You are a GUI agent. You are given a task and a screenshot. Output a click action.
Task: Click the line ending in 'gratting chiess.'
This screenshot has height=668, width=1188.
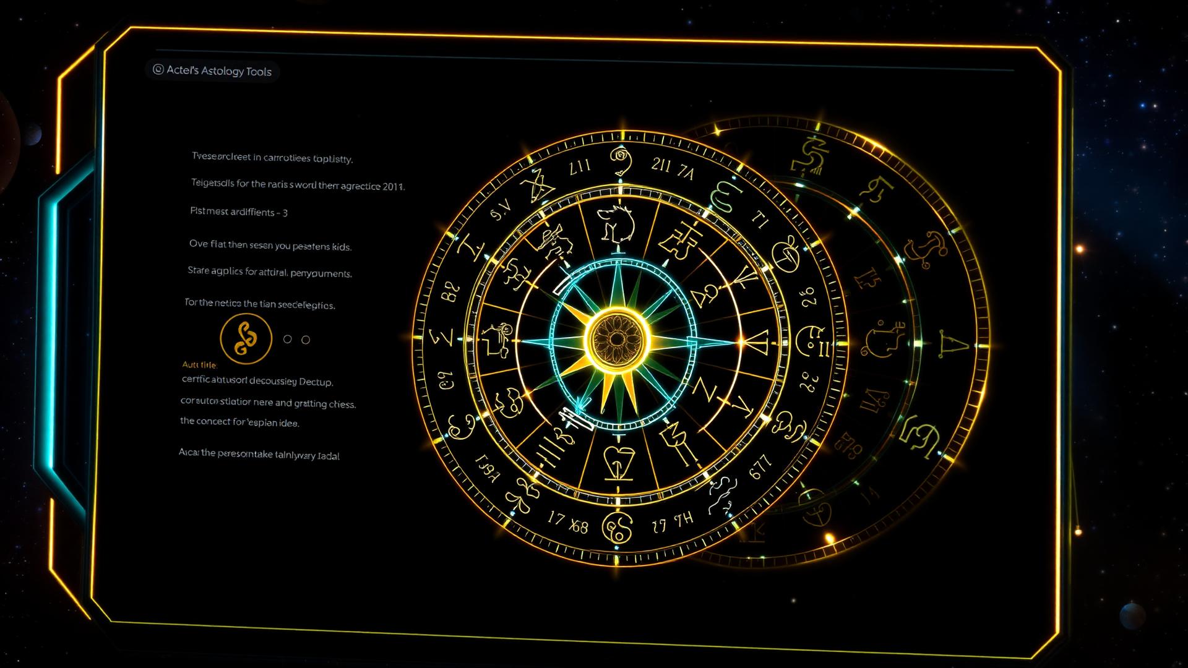coord(268,402)
